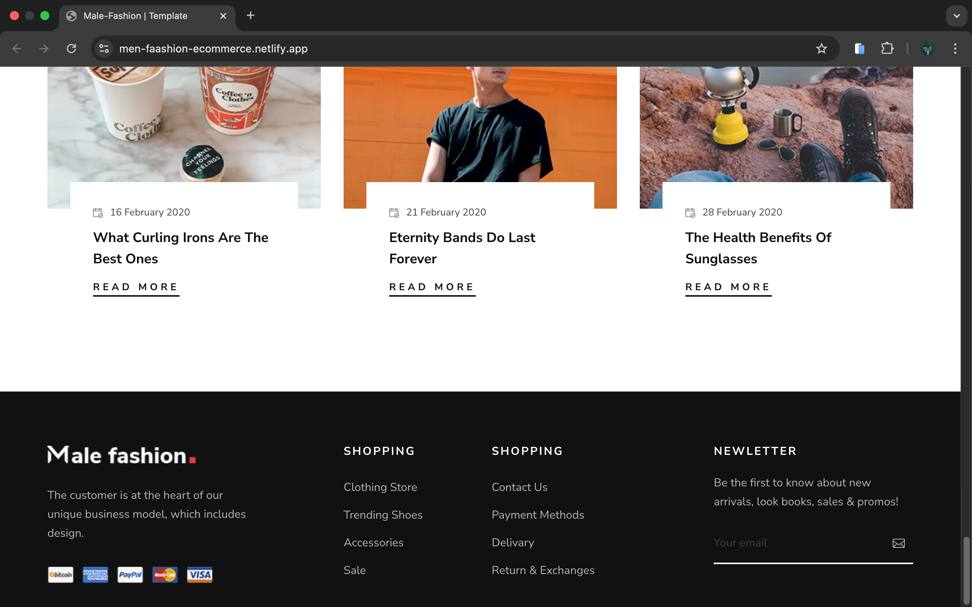
Task: Click the SHOPPING heading above Clothing Store
Action: tap(379, 451)
